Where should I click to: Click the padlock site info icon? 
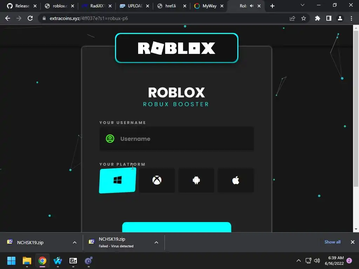(x=44, y=18)
